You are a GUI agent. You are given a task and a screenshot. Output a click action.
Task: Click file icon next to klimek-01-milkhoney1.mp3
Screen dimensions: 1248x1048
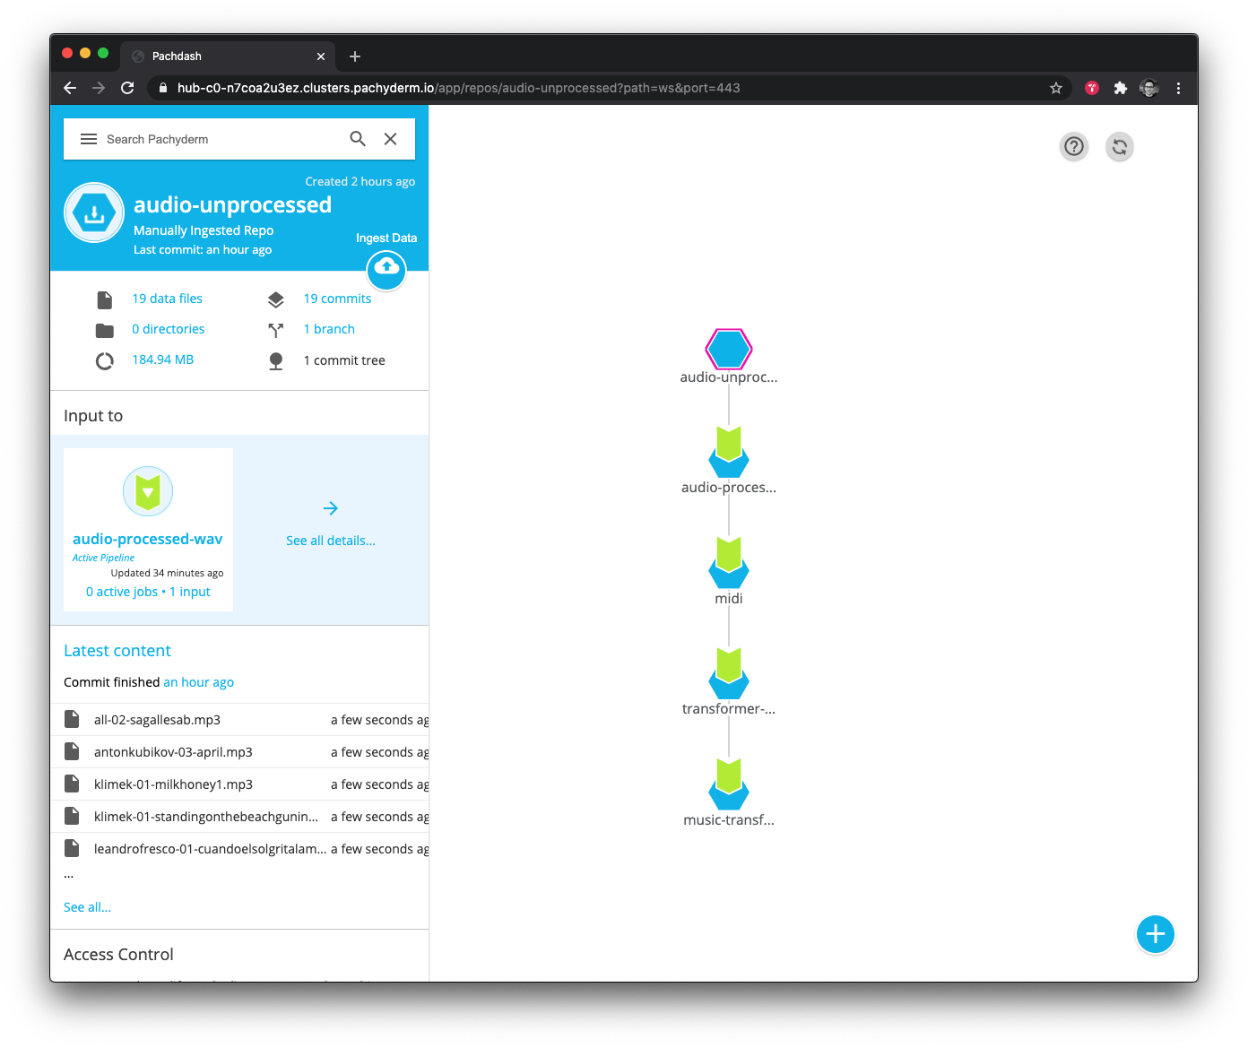pos(72,784)
